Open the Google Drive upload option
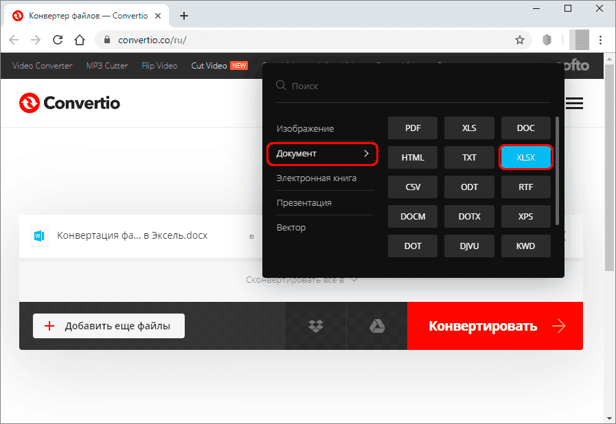This screenshot has width=616, height=424. click(377, 326)
